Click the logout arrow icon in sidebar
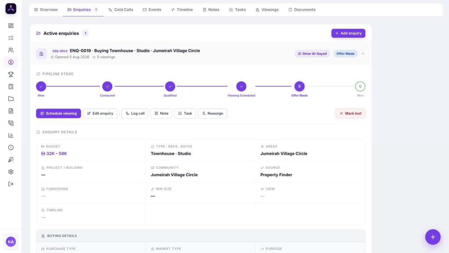449x253 pixels. [x=11, y=184]
